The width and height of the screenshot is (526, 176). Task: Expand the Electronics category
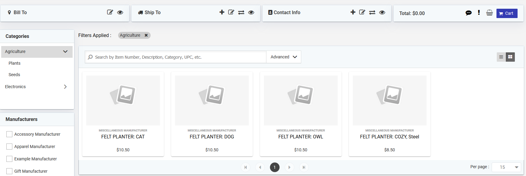click(x=65, y=87)
